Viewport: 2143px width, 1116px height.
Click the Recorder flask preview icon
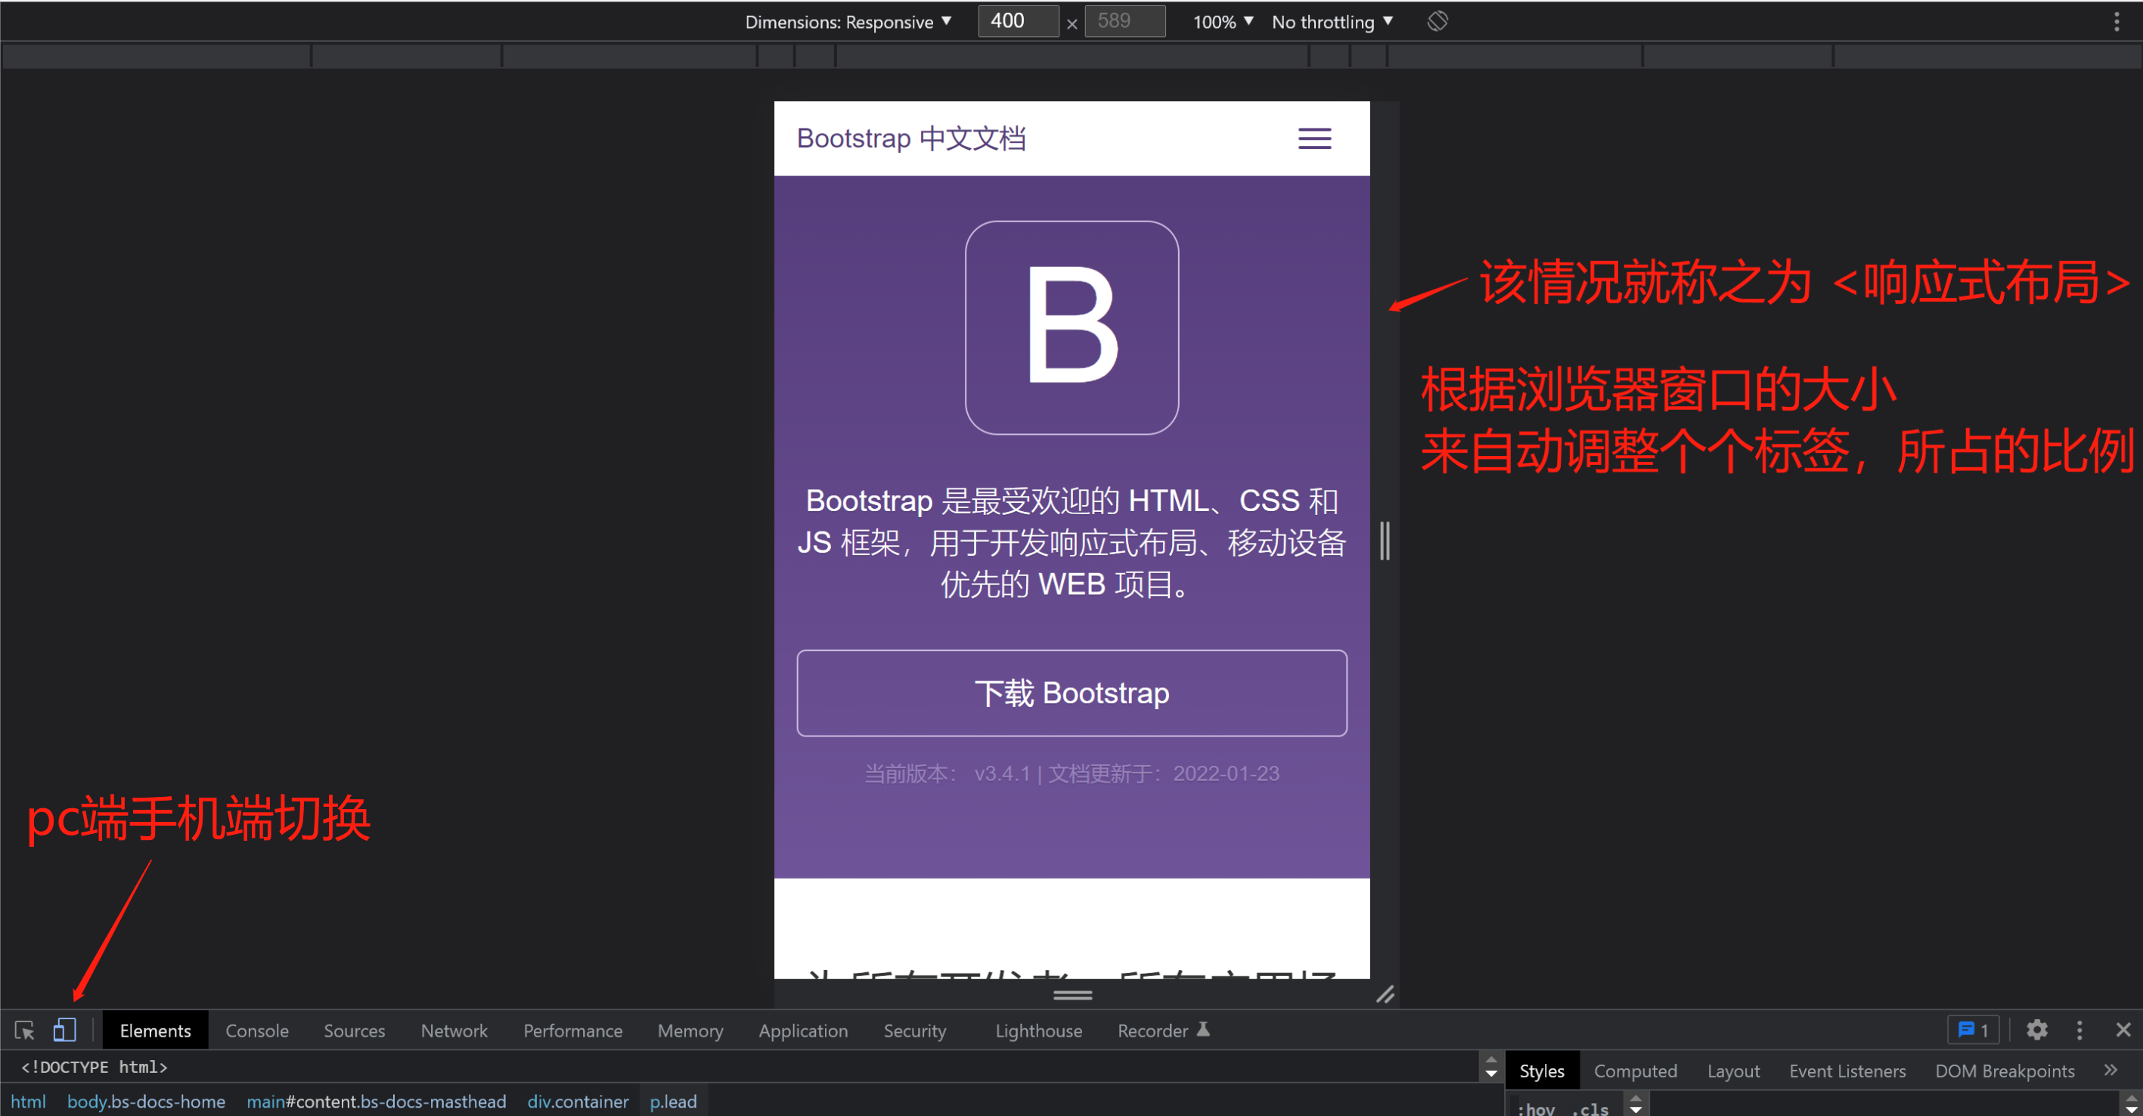pos(1203,1030)
